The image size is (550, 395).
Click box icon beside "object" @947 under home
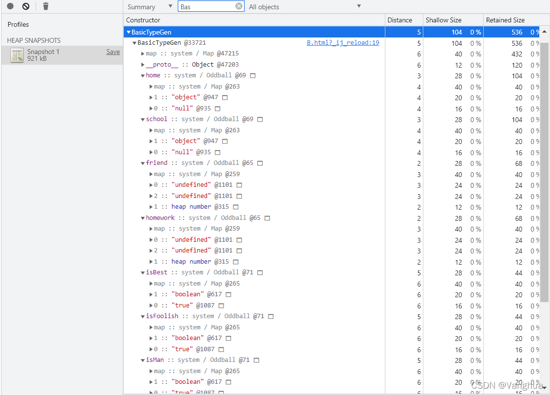[225, 98]
